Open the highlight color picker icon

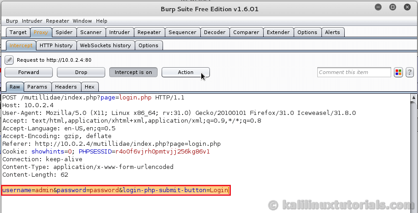[398, 72]
